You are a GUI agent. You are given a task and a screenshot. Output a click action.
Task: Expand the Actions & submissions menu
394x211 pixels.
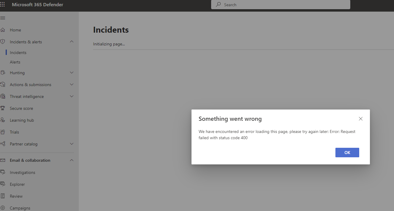pos(71,84)
